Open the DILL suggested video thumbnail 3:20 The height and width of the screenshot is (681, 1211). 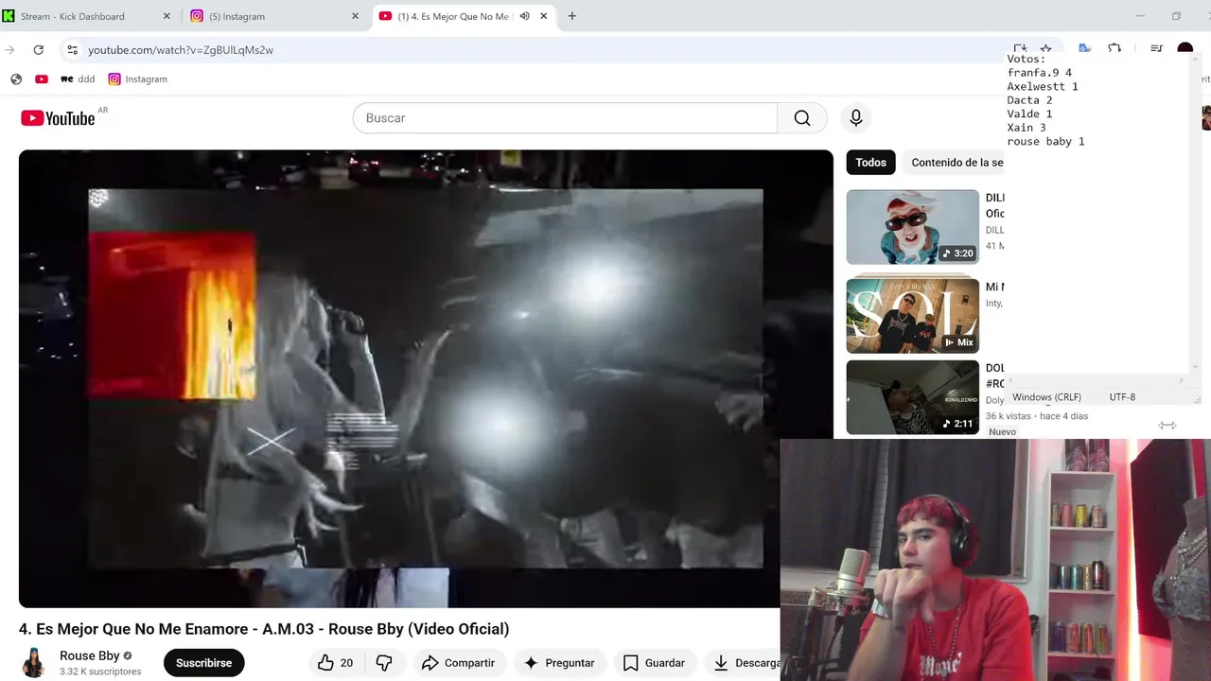point(913,227)
